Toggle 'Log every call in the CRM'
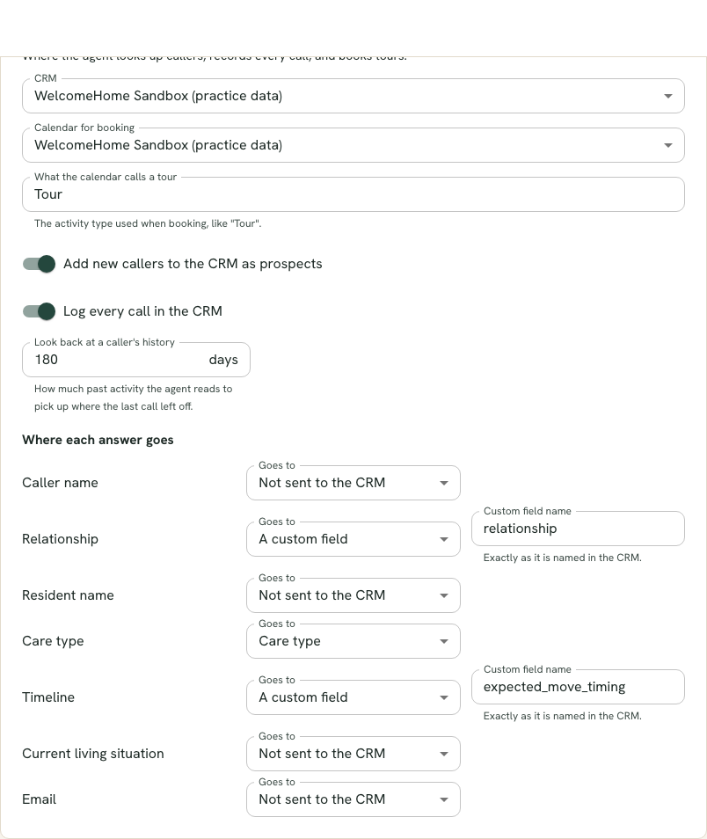The height and width of the screenshot is (839, 707). click(x=39, y=311)
